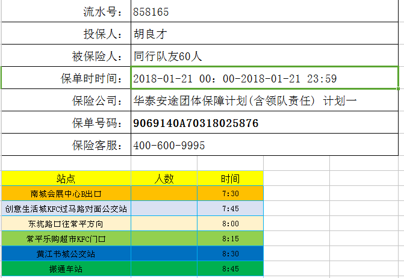This screenshot has width=404, height=278.
Task: Click the empty 人数 cell for 常平乐购超市 row
Action: [x=164, y=239]
